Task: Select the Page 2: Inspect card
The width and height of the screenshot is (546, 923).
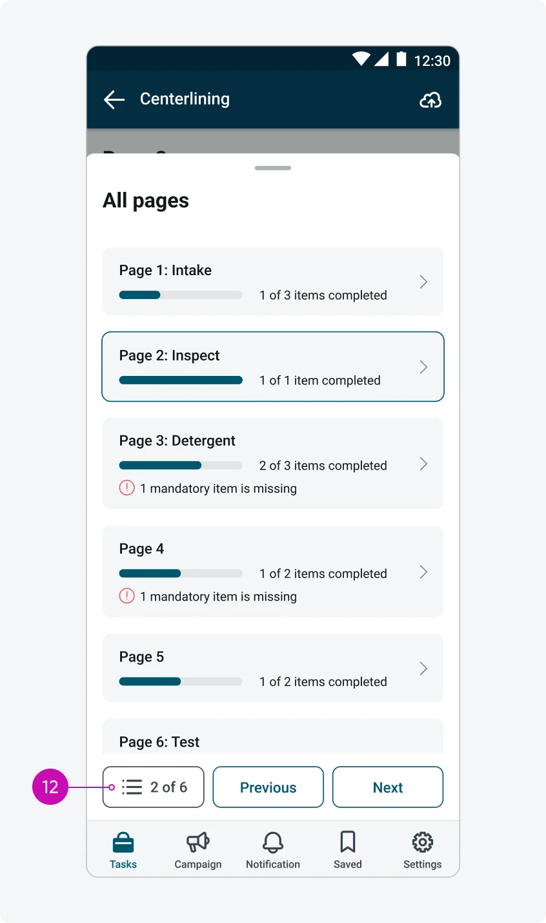Action: pos(272,366)
